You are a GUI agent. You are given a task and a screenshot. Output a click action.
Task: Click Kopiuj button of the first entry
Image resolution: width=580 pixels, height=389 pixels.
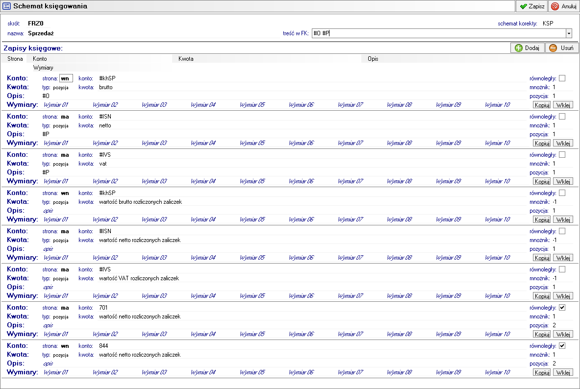point(542,105)
